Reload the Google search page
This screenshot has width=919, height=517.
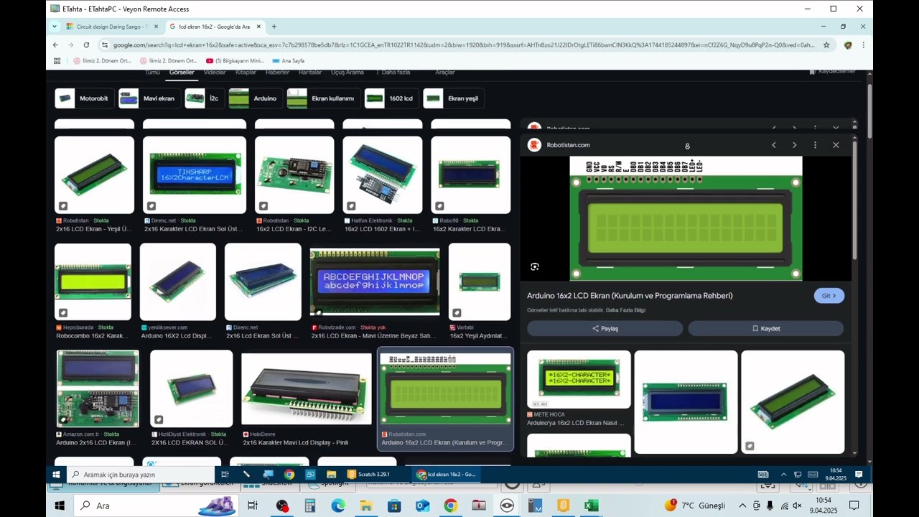(87, 45)
